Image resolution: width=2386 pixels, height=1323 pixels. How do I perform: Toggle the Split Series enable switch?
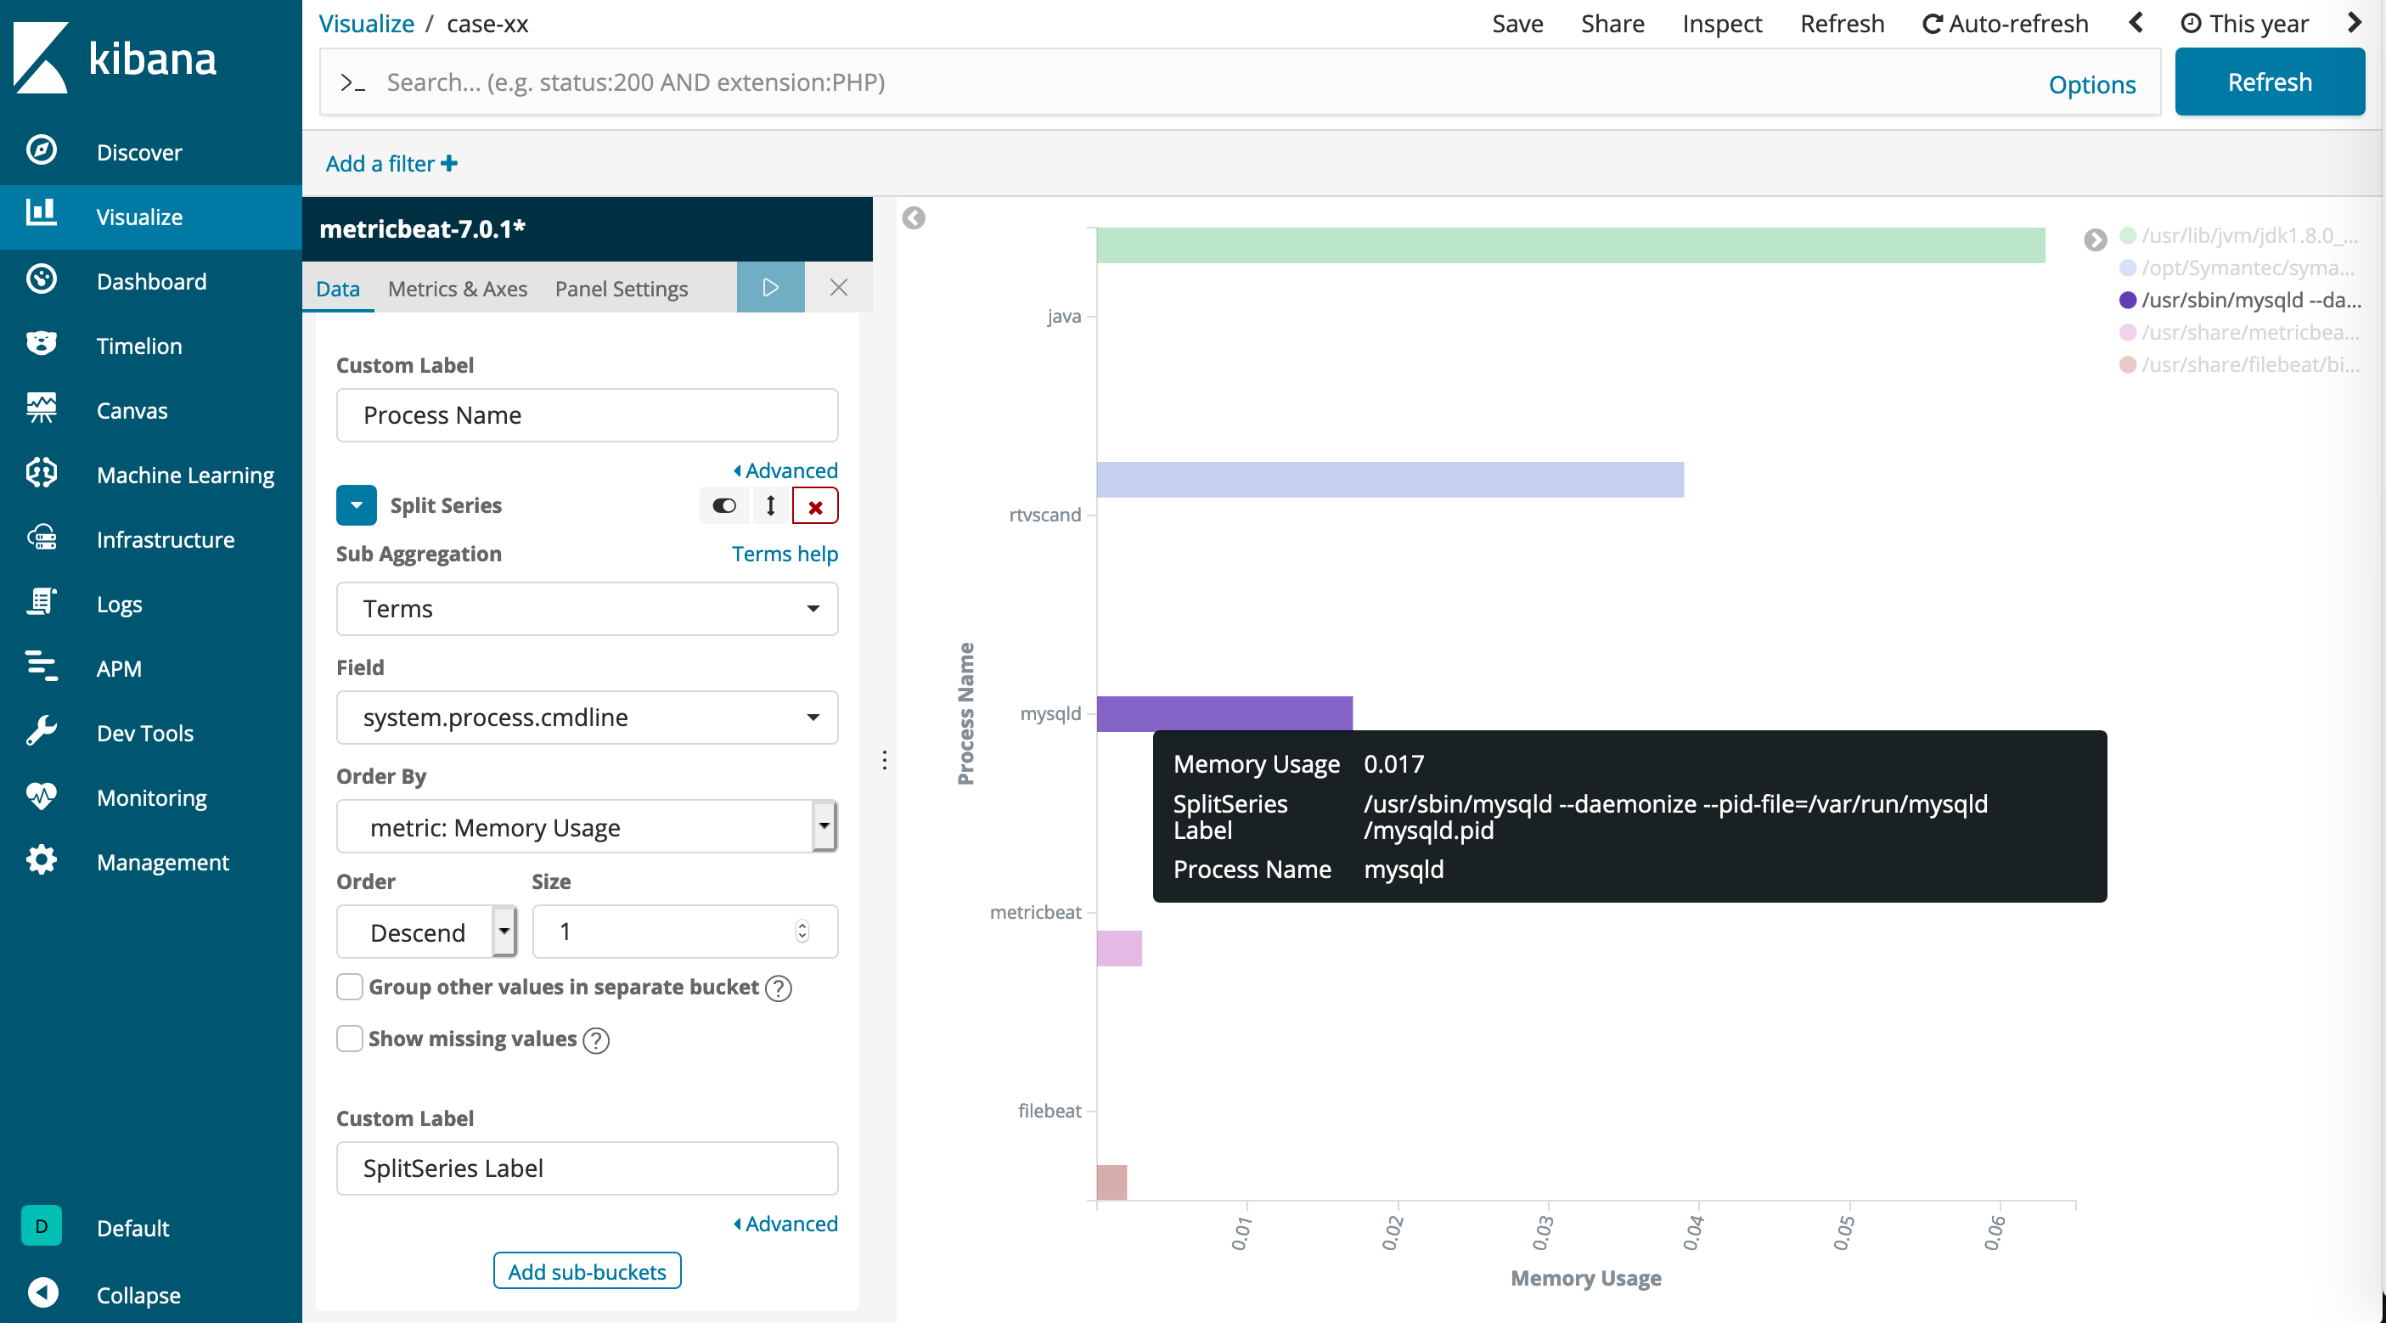[x=723, y=506]
